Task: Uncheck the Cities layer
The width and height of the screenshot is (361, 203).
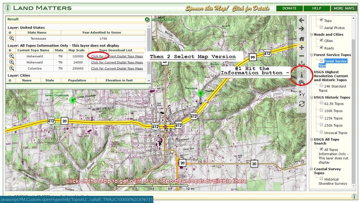Action: pos(321,40)
